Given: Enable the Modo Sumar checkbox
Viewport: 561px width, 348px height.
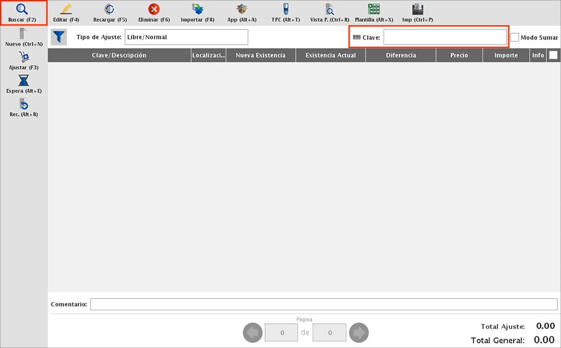Looking at the screenshot, I should [x=514, y=37].
